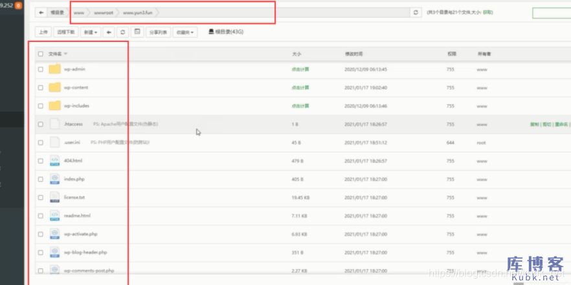Click the index.php file icon
Image resolution: width=571 pixels, height=285 pixels.
[54, 179]
